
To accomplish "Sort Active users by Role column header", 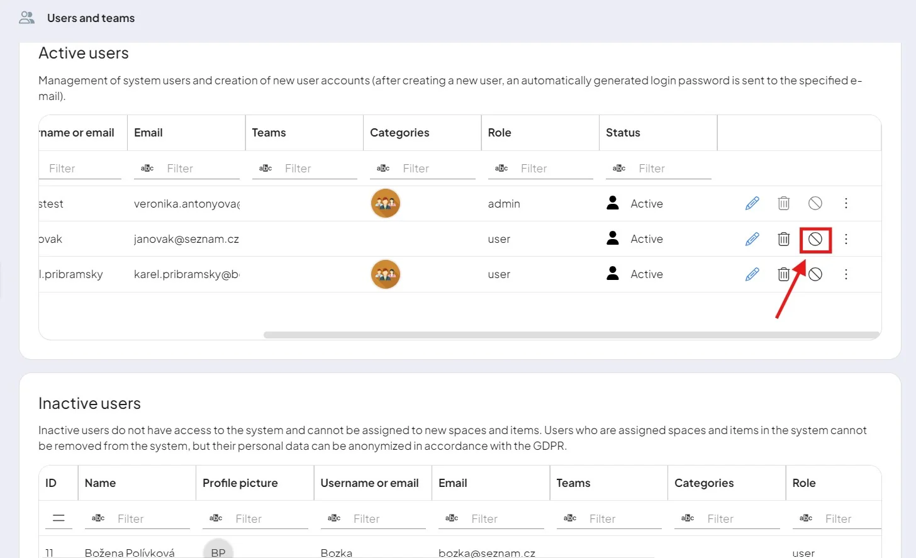I will 540,133.
